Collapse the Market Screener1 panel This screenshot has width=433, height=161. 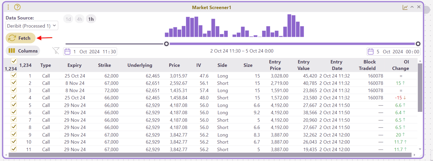[x=412, y=7]
